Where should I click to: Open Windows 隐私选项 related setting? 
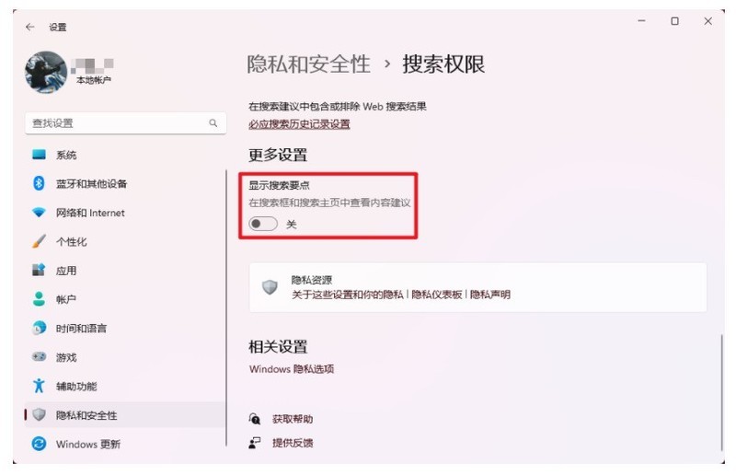click(292, 369)
